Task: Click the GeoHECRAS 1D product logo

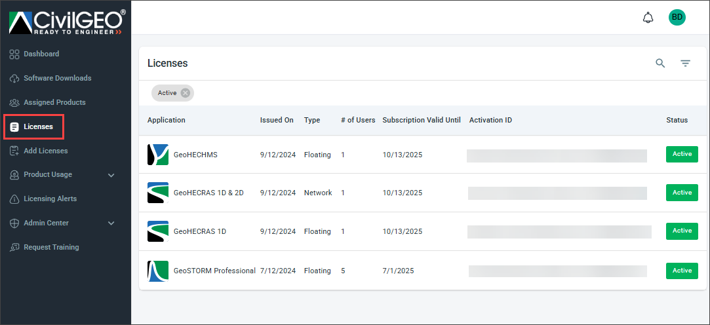Action: click(158, 231)
